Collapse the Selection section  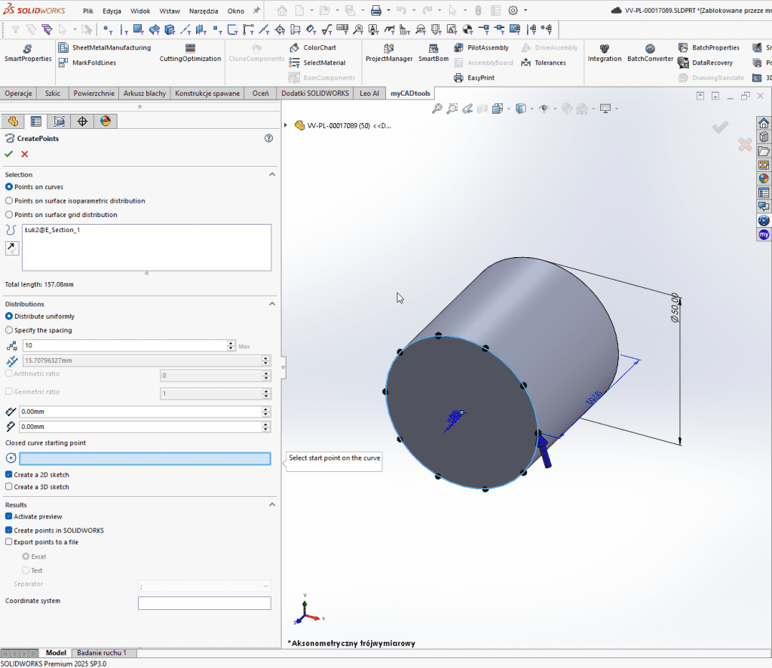(271, 175)
